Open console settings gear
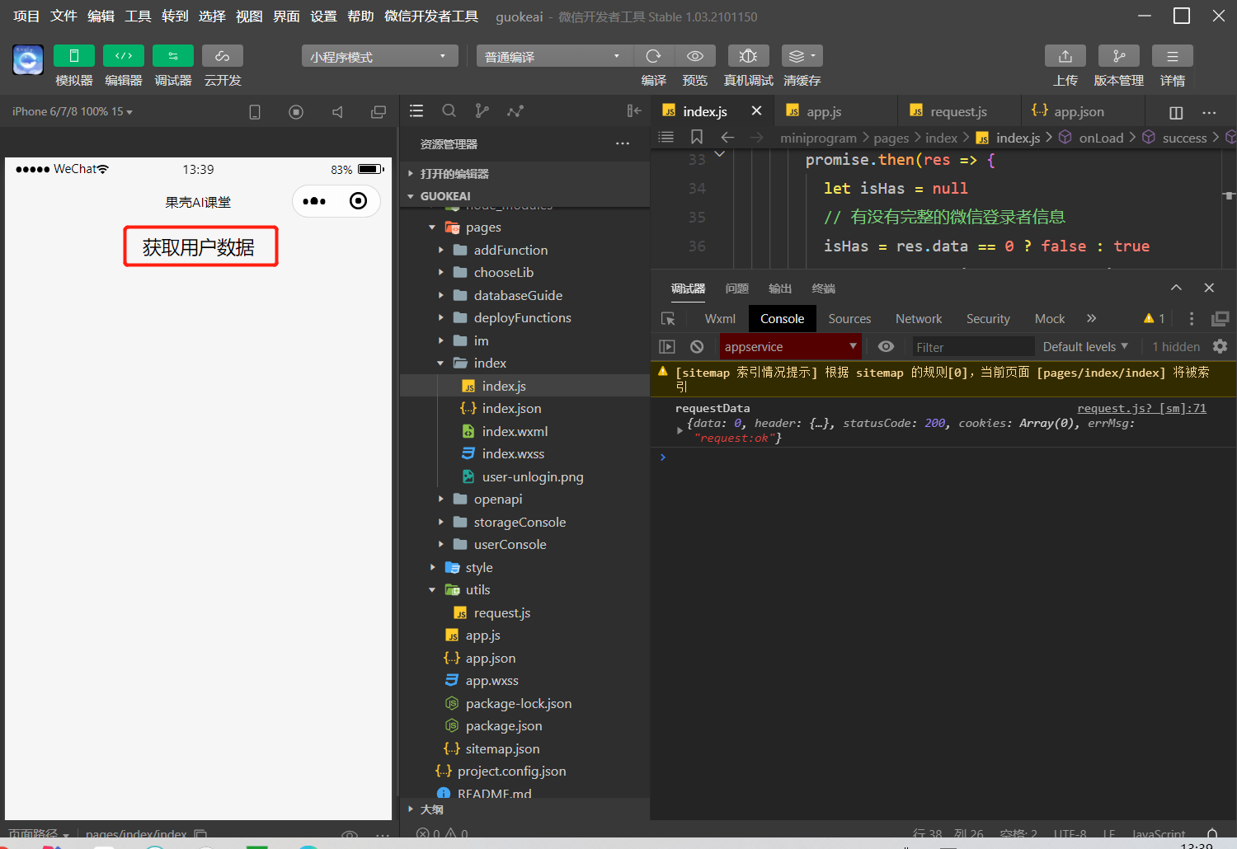1237x849 pixels. coord(1221,347)
